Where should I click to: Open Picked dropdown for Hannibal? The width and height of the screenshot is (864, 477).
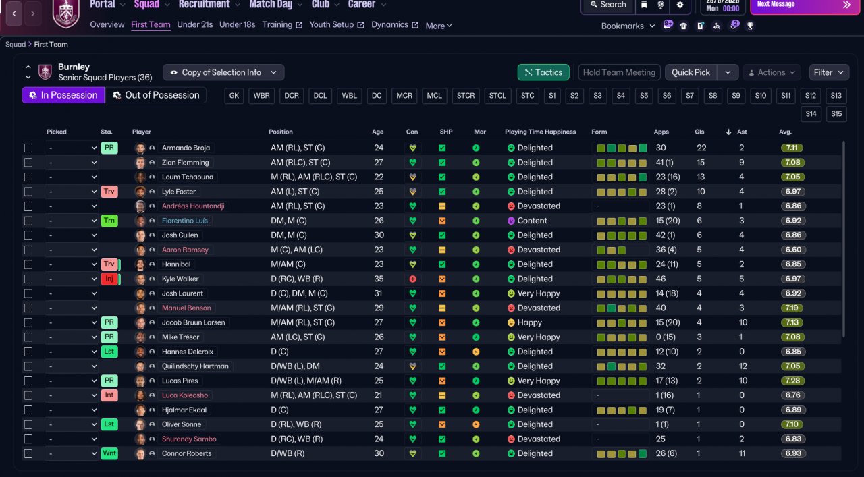[72, 264]
